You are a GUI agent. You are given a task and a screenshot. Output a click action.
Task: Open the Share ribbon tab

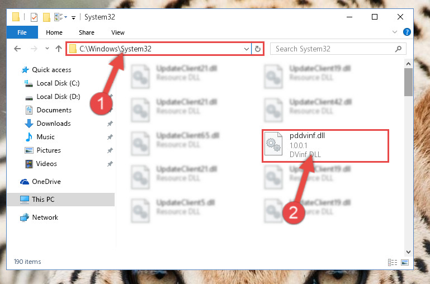point(87,32)
